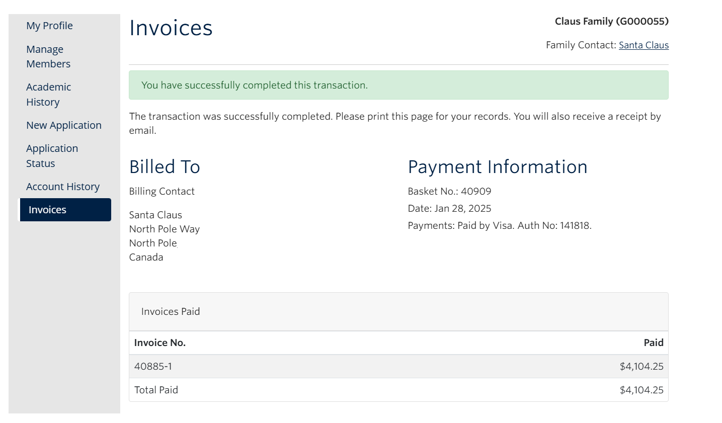Select the Basket No. 40909 text
This screenshot has height=423, width=722.
tap(449, 191)
